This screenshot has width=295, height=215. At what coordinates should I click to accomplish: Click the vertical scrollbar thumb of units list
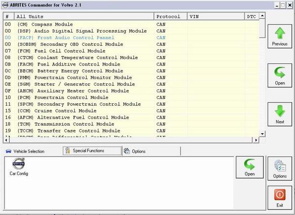262,29
